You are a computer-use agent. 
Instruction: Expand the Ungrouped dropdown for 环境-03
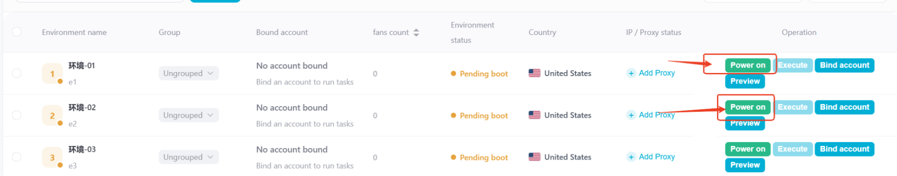188,157
